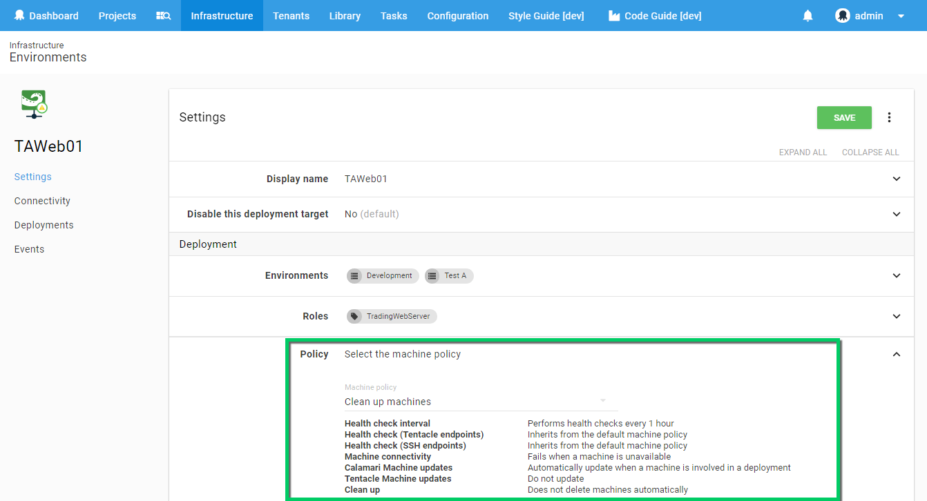Expand the Disable this deployment target row
Viewport: 927px width, 501px height.
point(896,214)
